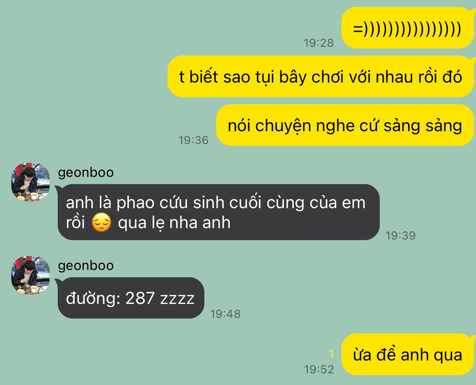The image size is (476, 385).
Task: Click the 19:48 timestamp
Action: [225, 314]
